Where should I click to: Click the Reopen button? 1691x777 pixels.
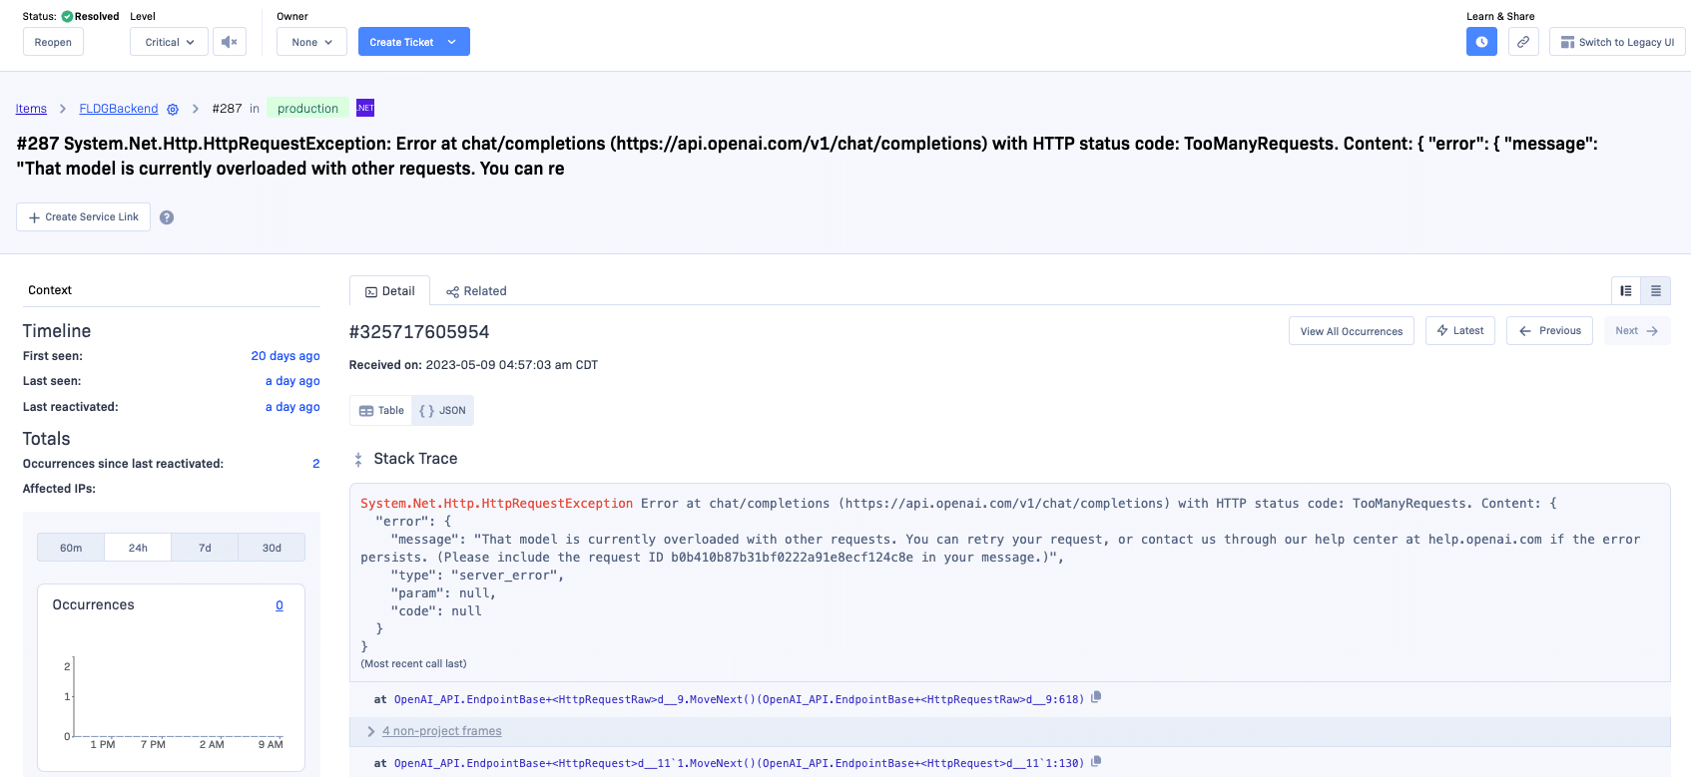point(53,42)
